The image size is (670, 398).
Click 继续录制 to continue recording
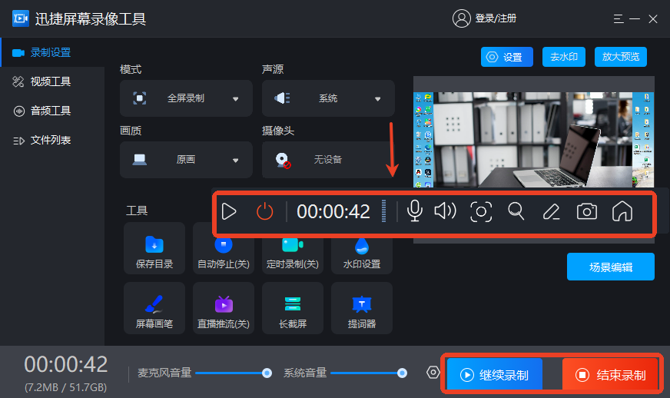pos(494,375)
